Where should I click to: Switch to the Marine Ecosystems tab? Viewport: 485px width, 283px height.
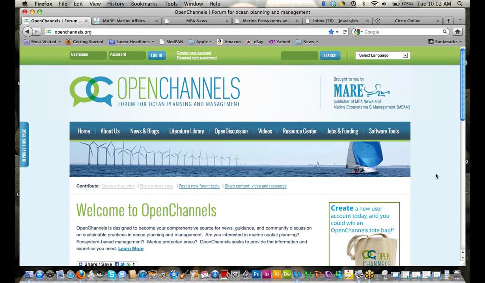pyautogui.click(x=267, y=21)
